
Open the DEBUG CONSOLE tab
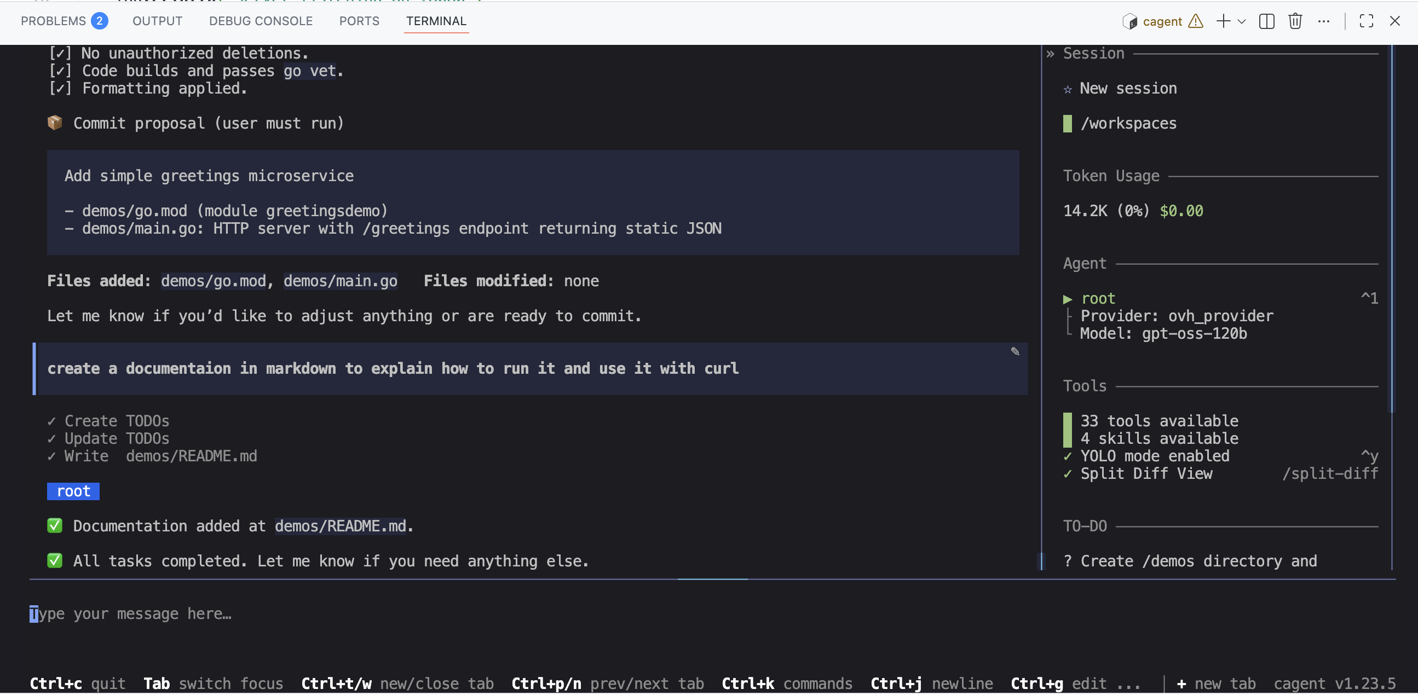pyautogui.click(x=261, y=21)
